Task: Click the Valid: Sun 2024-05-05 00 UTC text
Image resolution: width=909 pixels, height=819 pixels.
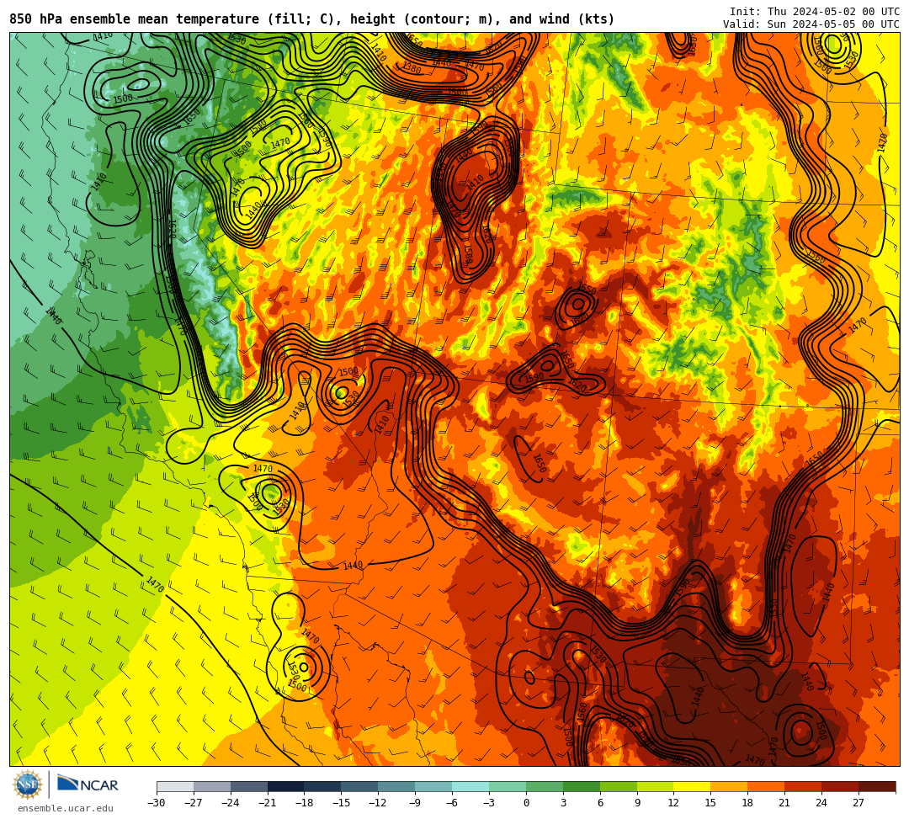Action: tap(811, 24)
